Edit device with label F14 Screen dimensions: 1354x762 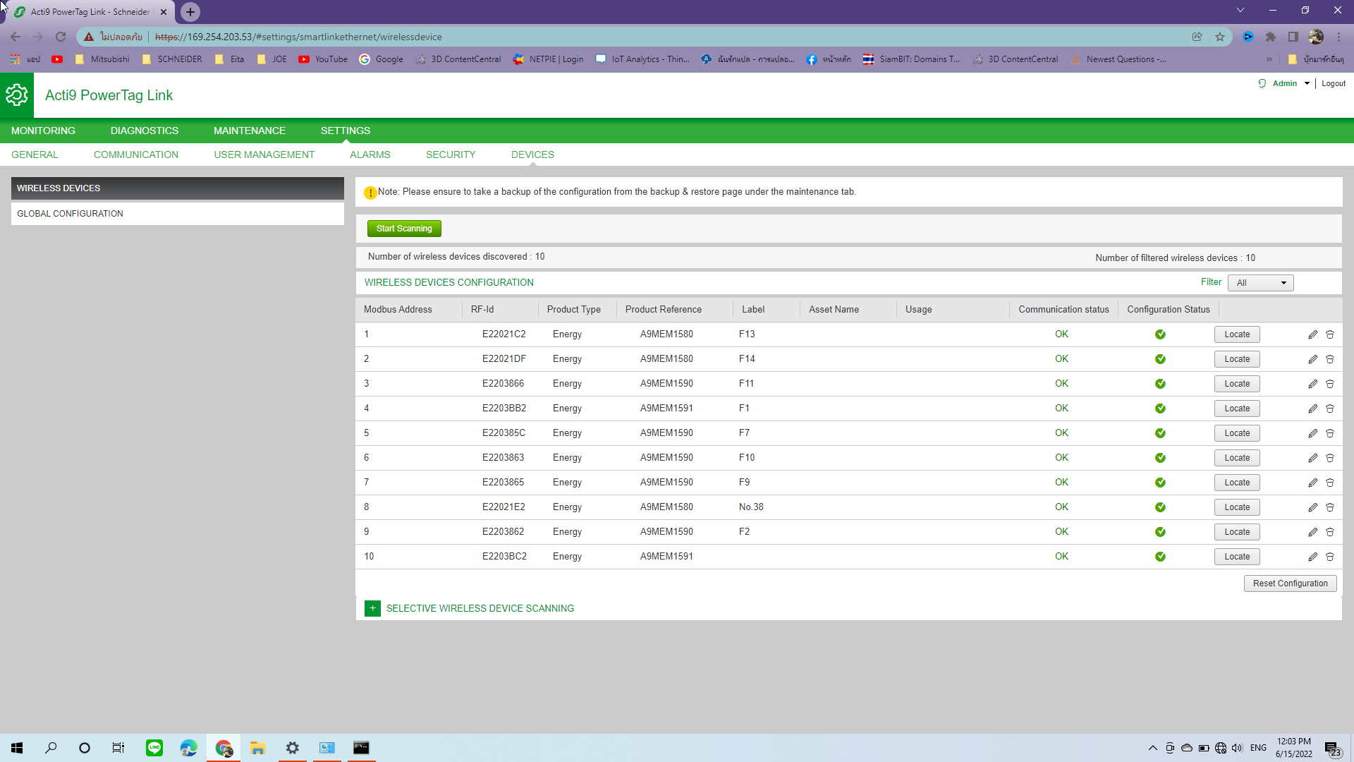tap(1312, 359)
